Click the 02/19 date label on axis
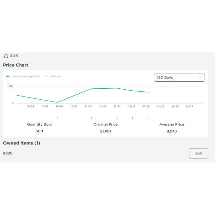Screen dimensions: 215x215 (189, 106)
